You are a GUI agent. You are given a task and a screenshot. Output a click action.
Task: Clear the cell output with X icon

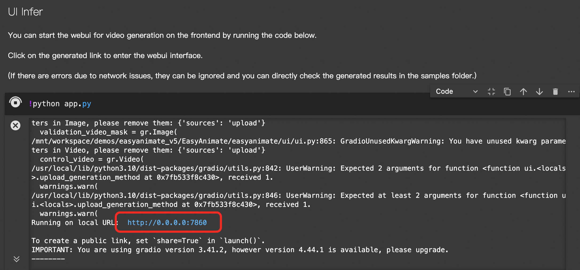click(15, 125)
